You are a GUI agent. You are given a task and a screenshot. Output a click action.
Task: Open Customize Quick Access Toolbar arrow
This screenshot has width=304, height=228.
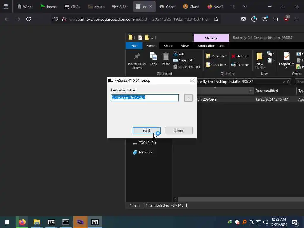pos(152,38)
